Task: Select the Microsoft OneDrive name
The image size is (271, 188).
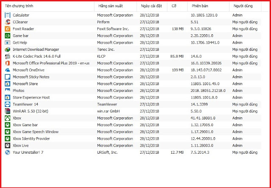Action: click(28, 70)
